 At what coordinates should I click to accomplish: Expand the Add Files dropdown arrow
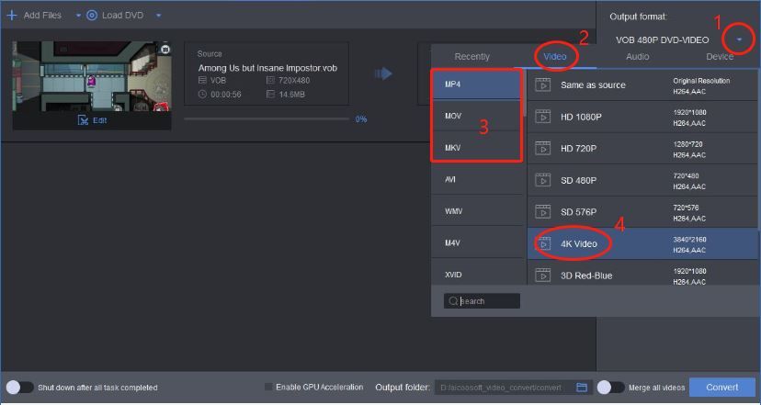coord(78,16)
